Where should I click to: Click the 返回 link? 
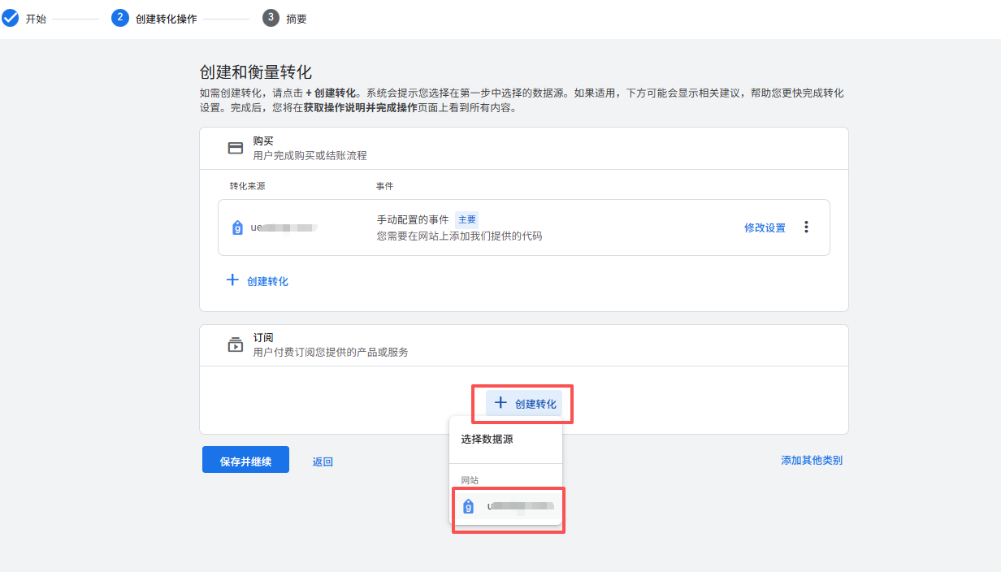coord(323,461)
